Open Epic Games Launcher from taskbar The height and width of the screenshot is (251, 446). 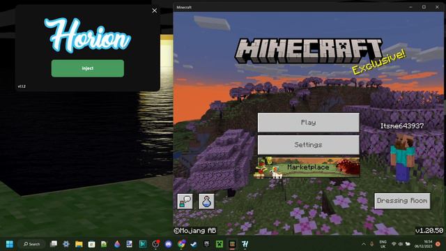point(206,244)
